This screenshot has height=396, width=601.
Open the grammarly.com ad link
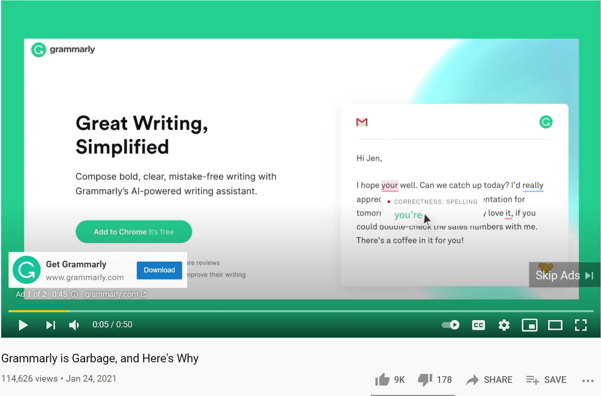tap(115, 294)
